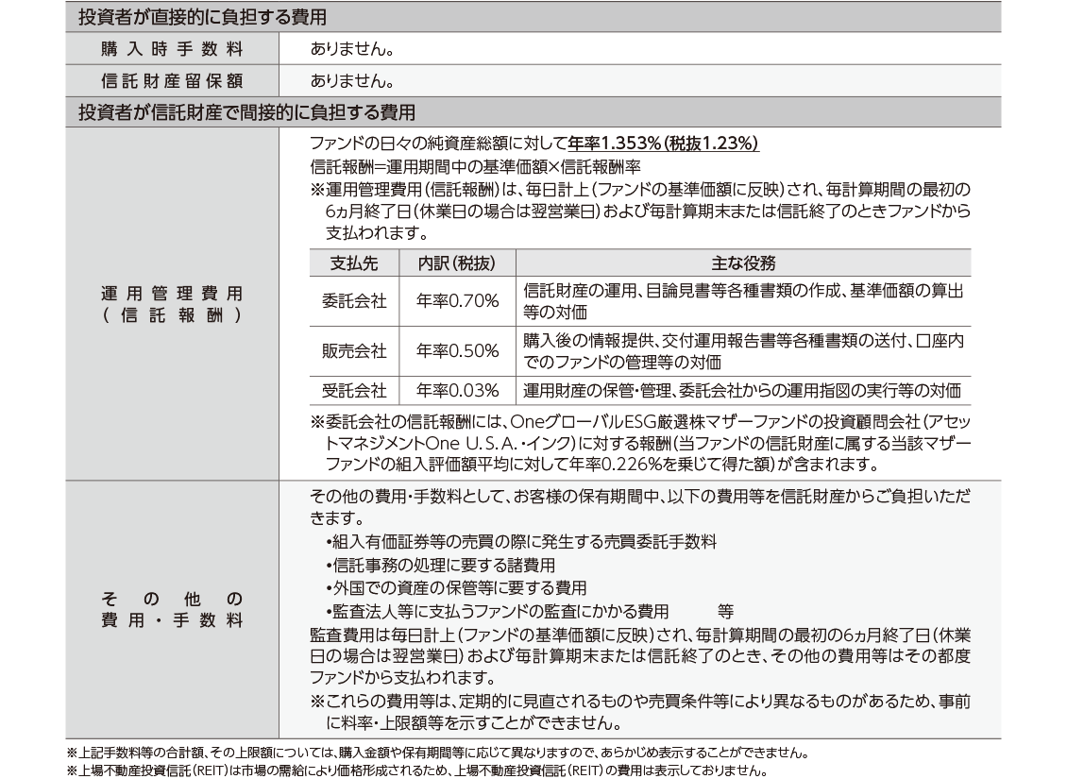The height and width of the screenshot is (779, 1067).
Task: Click ありません next to 購入時手数料
Action: (351, 48)
